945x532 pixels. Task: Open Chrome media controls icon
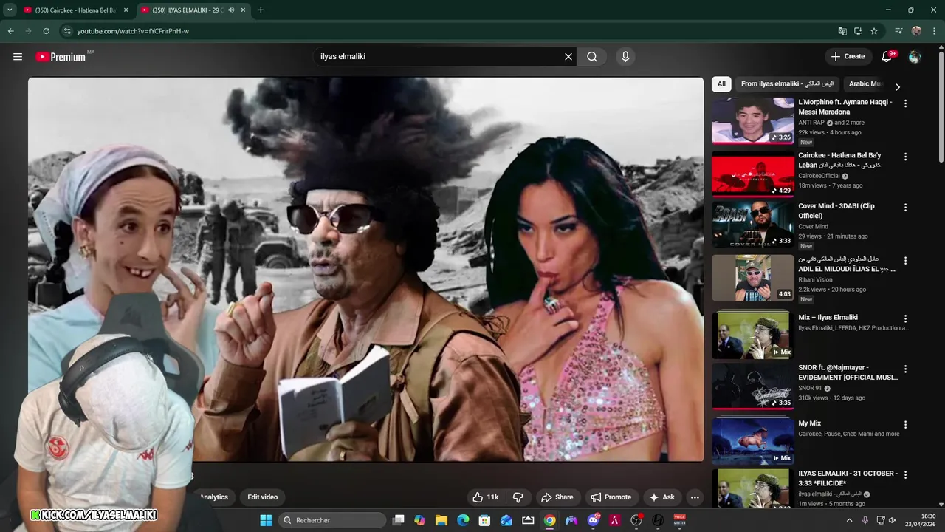pos(898,31)
